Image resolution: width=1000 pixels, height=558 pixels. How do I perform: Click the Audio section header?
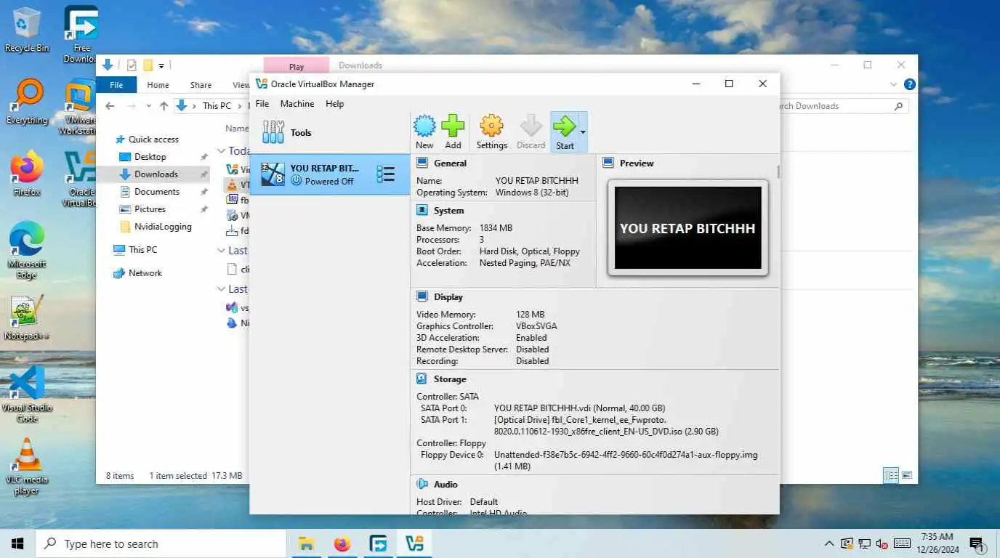tap(445, 485)
